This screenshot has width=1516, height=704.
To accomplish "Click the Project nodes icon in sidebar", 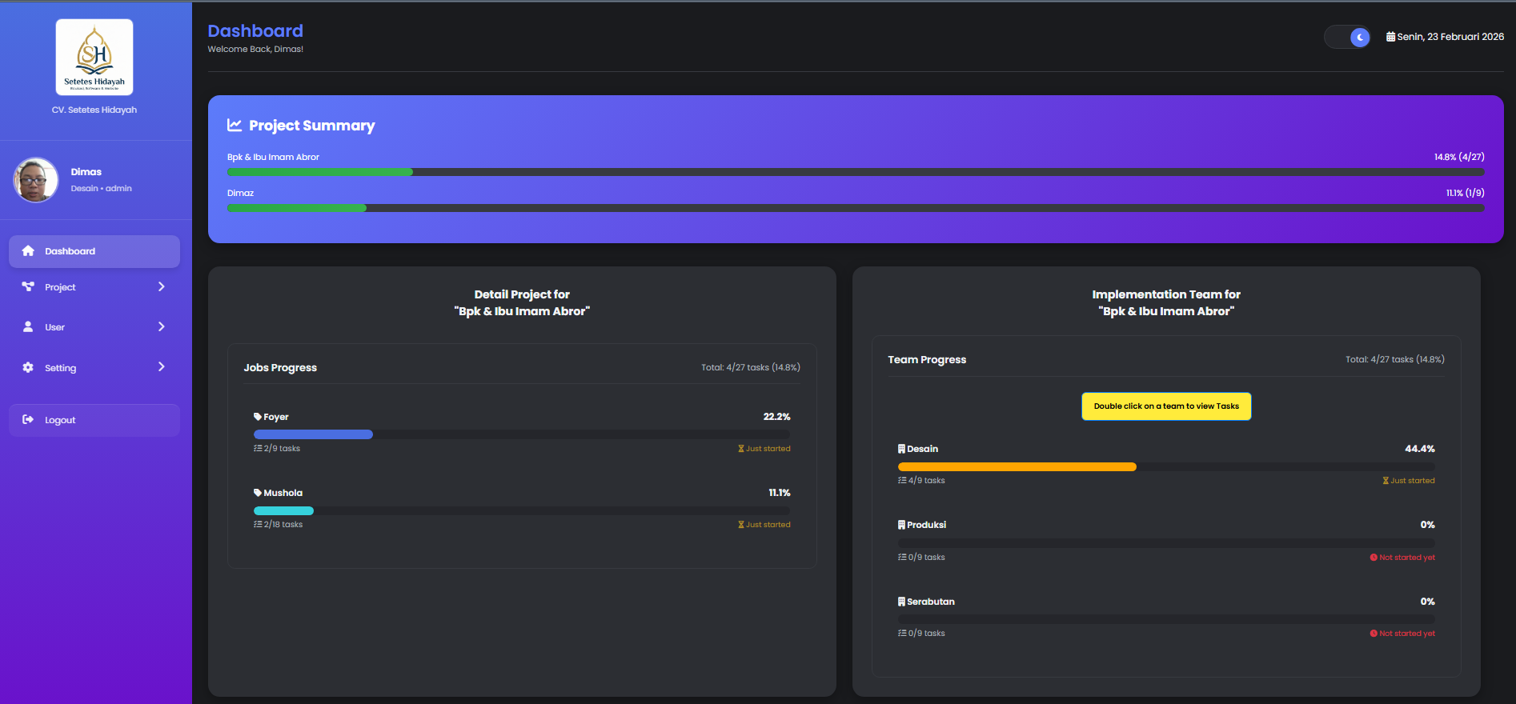I will 28,286.
